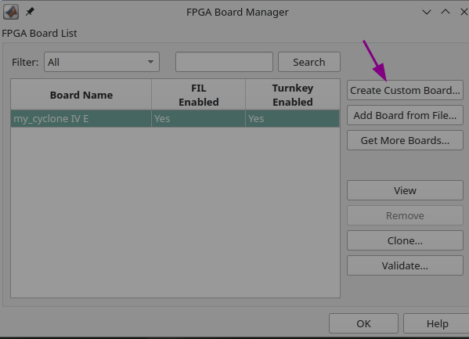Click the Board Name column header
Viewport: 469px width, 339px height.
(x=81, y=95)
